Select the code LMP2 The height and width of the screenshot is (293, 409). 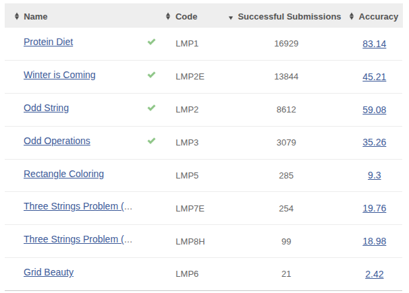pos(187,110)
